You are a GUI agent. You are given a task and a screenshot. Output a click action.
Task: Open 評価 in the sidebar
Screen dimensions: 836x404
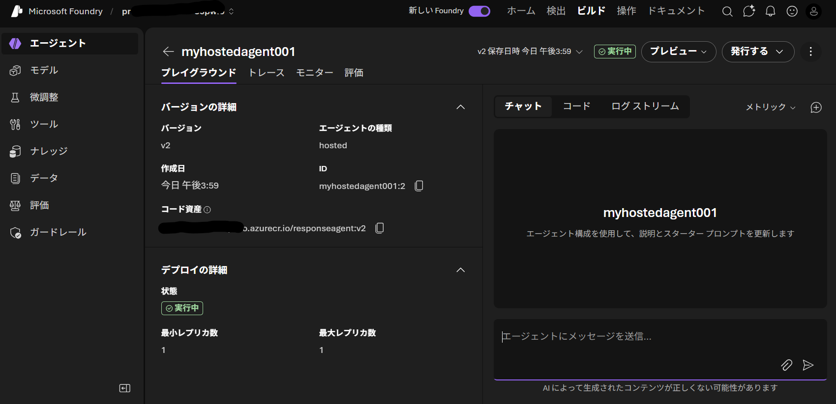[70, 205]
